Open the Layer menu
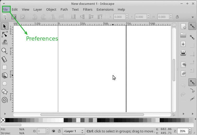This screenshot has width=197, height=135. pos(38,9)
